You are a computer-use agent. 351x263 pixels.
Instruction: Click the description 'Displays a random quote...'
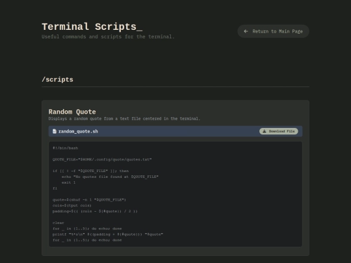[x=124, y=119]
